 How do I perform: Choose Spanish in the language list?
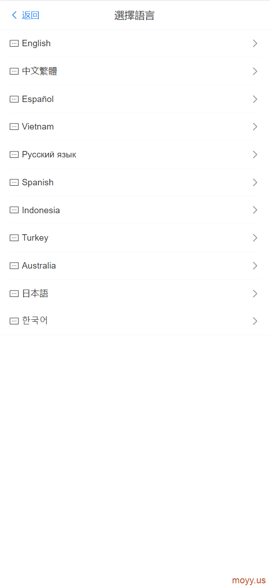click(x=135, y=183)
